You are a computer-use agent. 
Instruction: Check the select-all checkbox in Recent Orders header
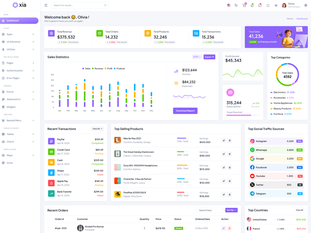49,219
